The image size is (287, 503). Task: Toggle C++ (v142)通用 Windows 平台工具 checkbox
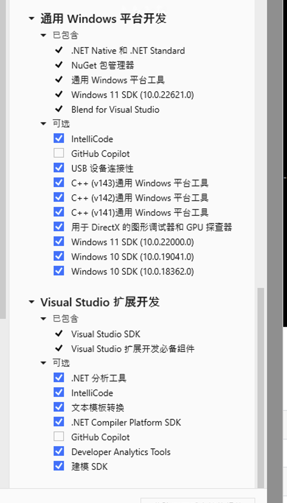click(59, 197)
